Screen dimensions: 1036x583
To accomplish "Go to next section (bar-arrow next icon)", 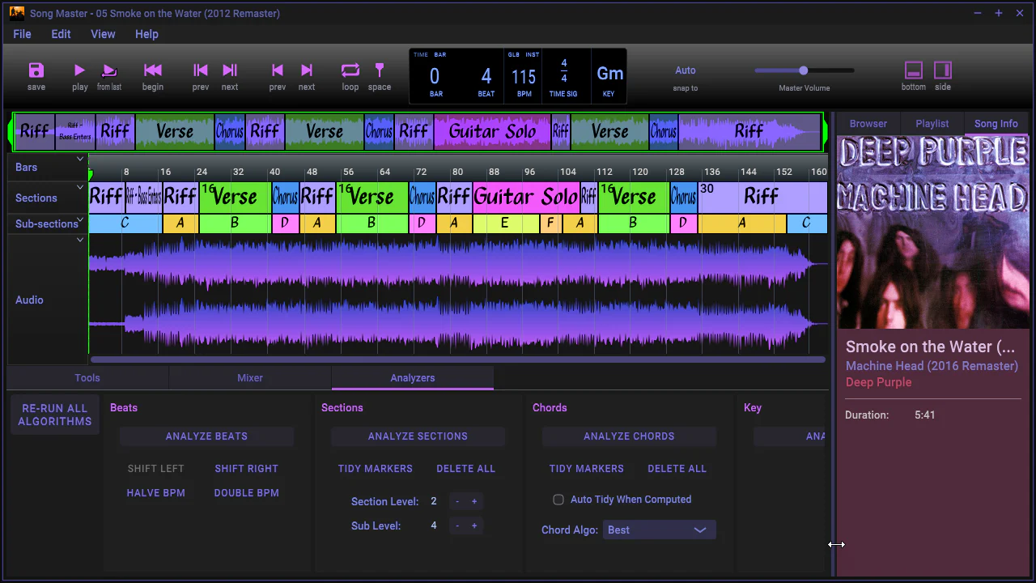I will pos(230,70).
